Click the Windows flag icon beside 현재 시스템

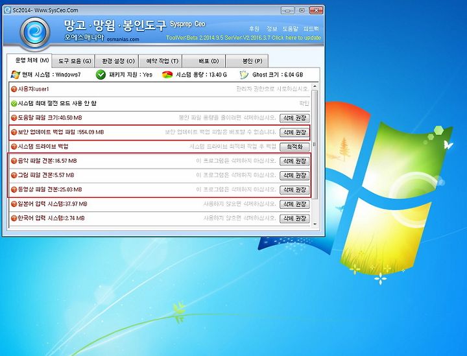coord(15,75)
